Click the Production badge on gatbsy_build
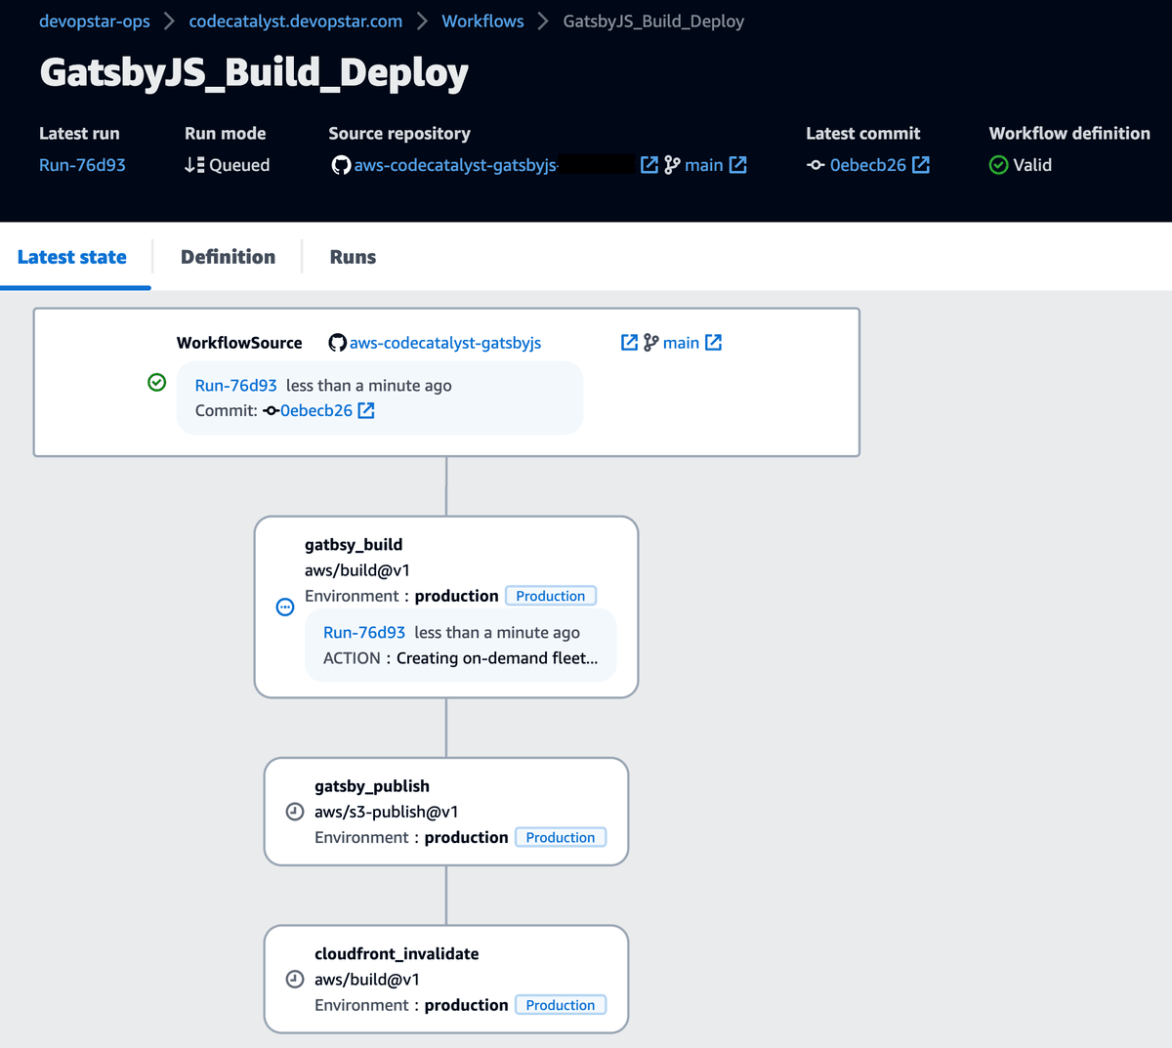This screenshot has width=1172, height=1048. pos(550,595)
